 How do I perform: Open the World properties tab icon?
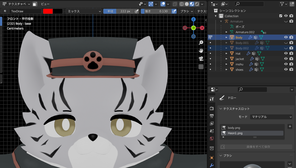[212, 139]
